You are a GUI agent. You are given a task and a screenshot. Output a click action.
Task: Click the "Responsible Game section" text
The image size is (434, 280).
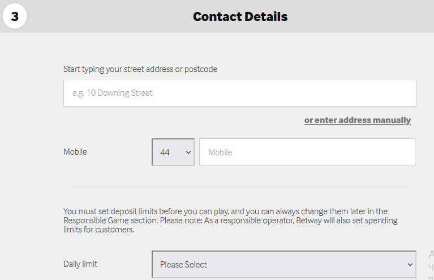[x=112, y=220]
